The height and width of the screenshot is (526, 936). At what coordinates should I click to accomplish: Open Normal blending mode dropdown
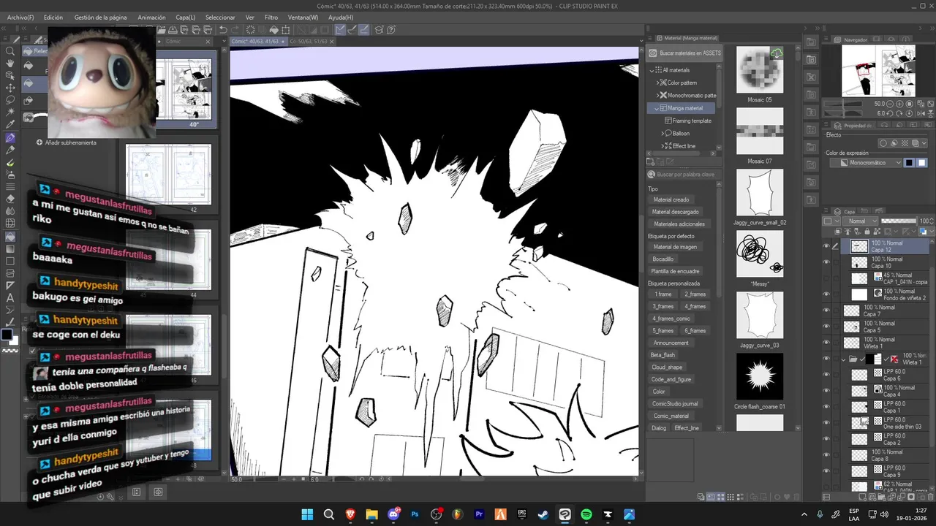859,221
